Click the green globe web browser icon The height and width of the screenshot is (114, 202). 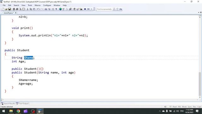60,9
